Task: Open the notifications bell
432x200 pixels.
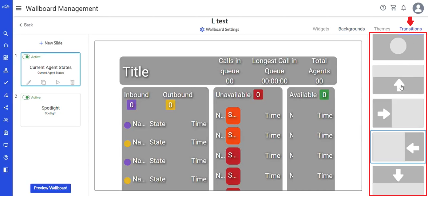Action: pos(404,8)
